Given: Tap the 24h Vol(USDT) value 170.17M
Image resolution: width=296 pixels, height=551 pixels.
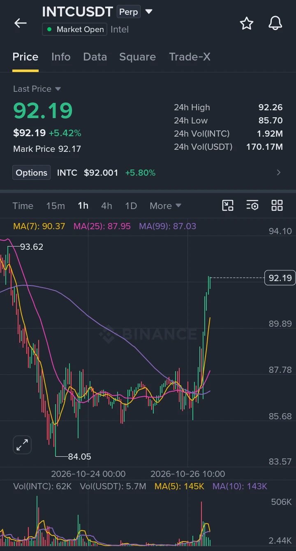Looking at the screenshot, I should coord(264,147).
